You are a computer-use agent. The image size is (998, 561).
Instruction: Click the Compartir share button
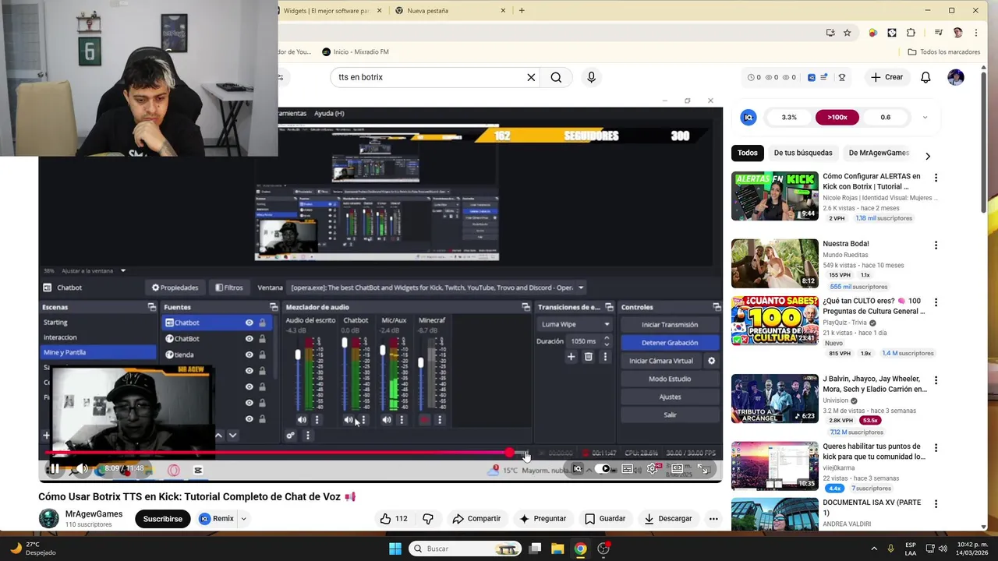476,518
